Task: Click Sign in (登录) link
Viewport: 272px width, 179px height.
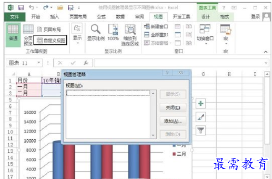Action: pos(256,17)
